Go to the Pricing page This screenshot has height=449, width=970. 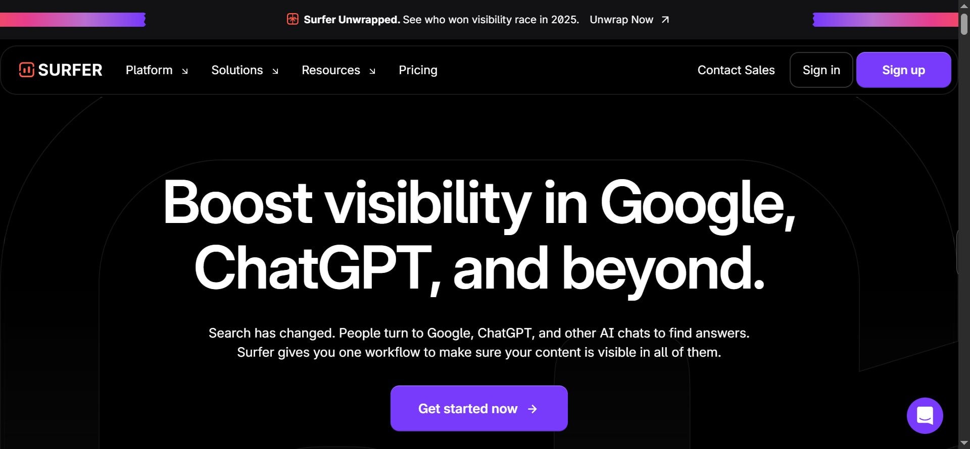[x=418, y=70]
